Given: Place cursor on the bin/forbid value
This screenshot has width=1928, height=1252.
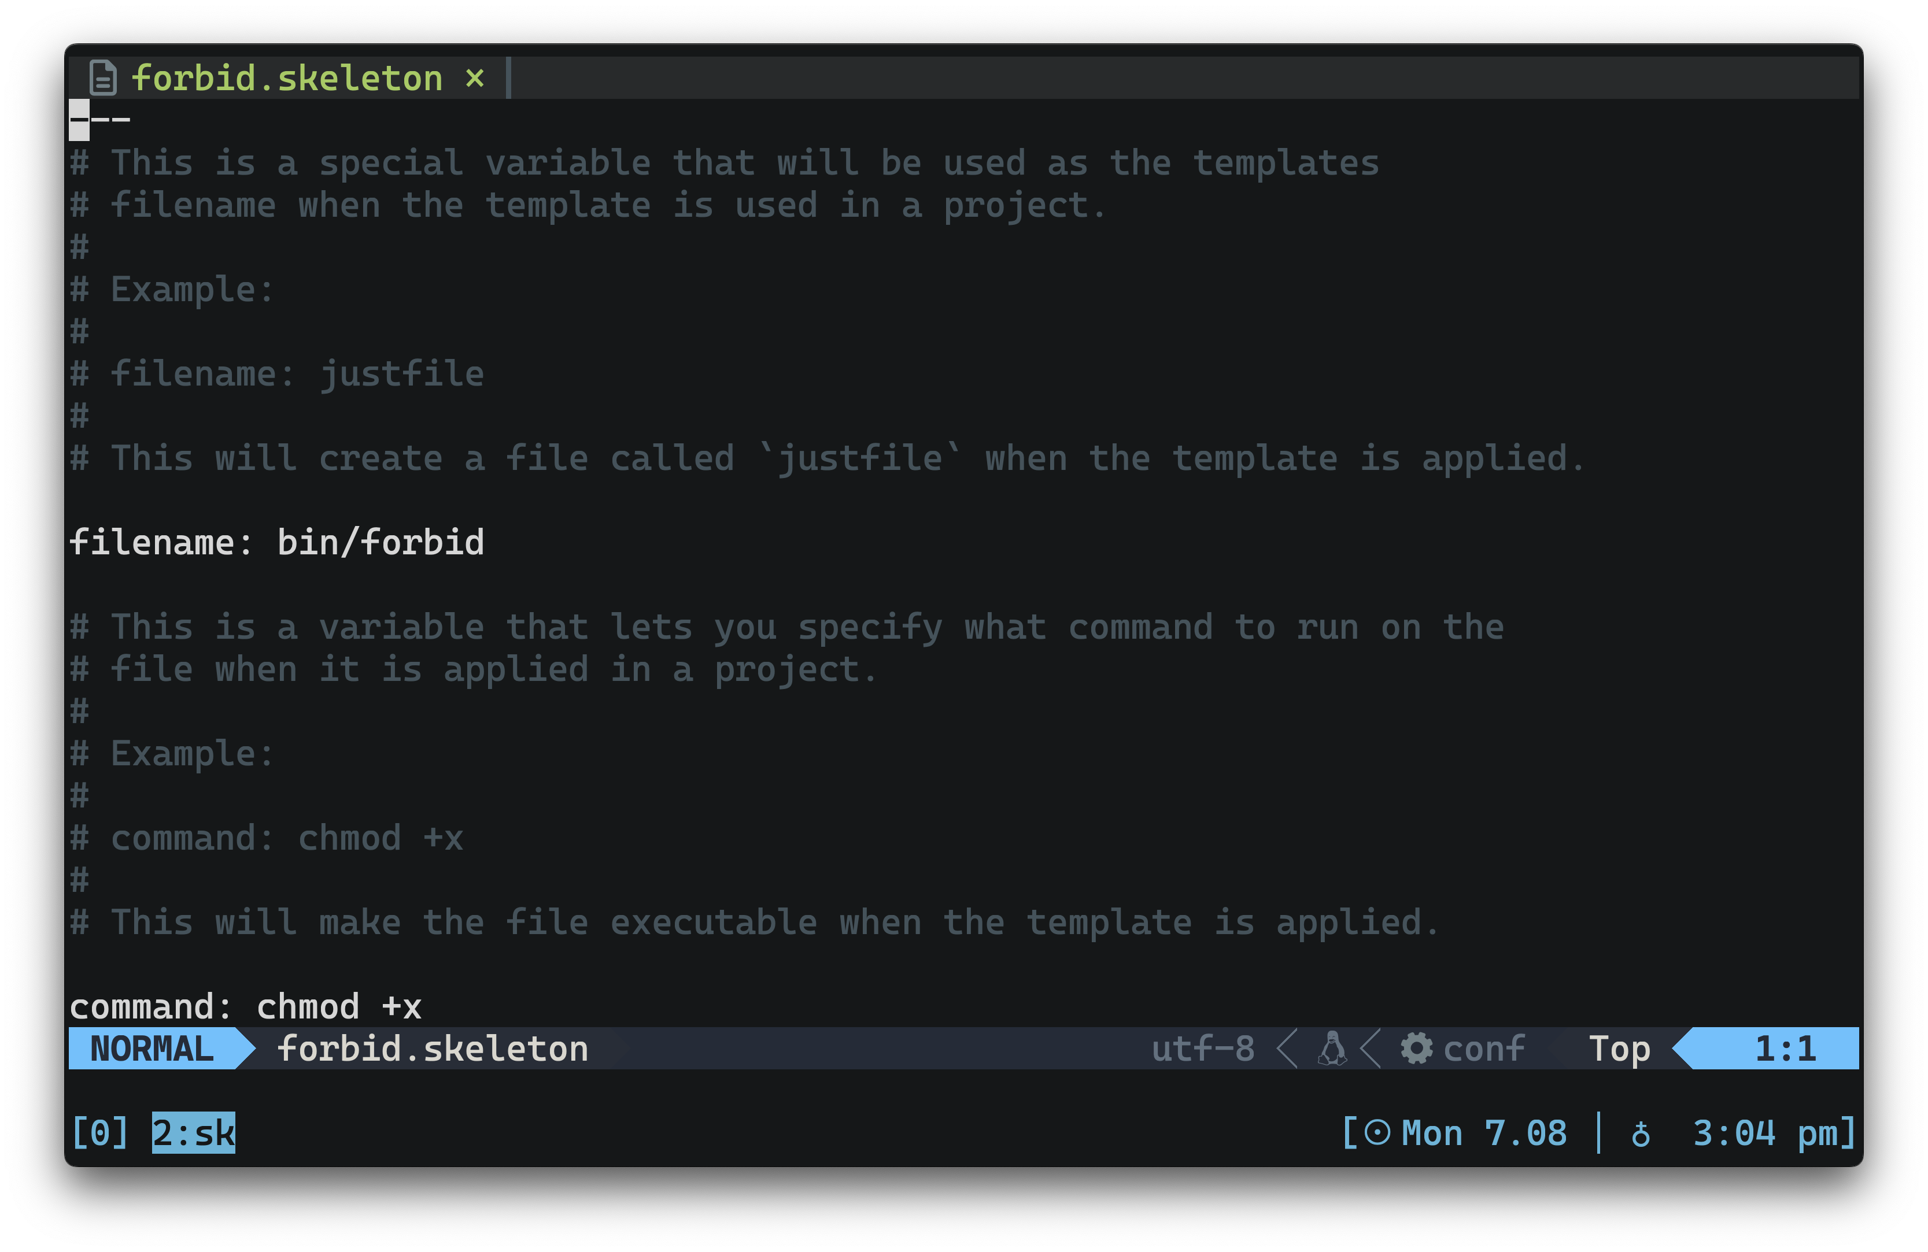Looking at the screenshot, I should 381,543.
